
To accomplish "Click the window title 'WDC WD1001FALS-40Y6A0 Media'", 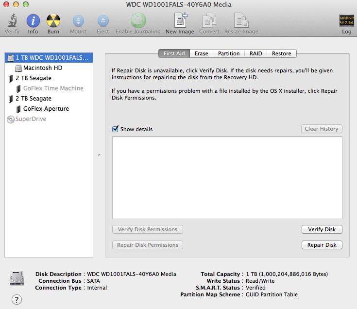I will coord(179,4).
